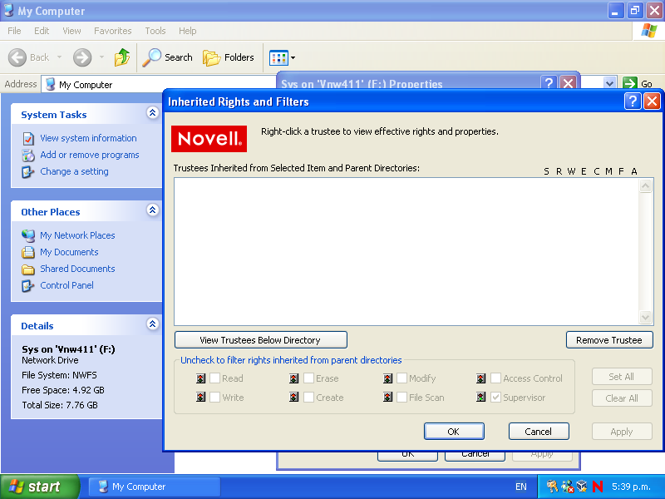The height and width of the screenshot is (499, 665).
Task: Click the EN language indicator
Action: pyautogui.click(x=521, y=487)
